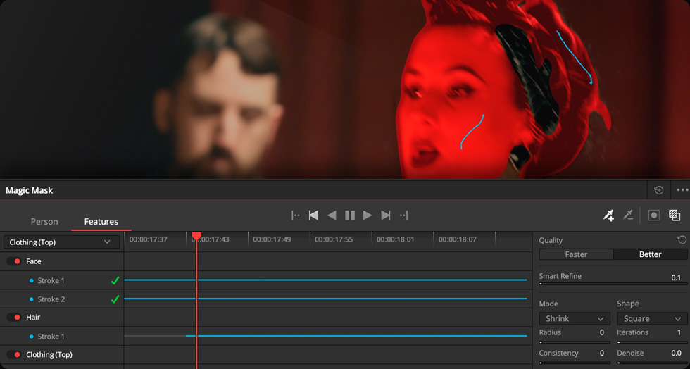Open the Shape dropdown showing Square
Screen dimensions: 690x369
click(651, 319)
